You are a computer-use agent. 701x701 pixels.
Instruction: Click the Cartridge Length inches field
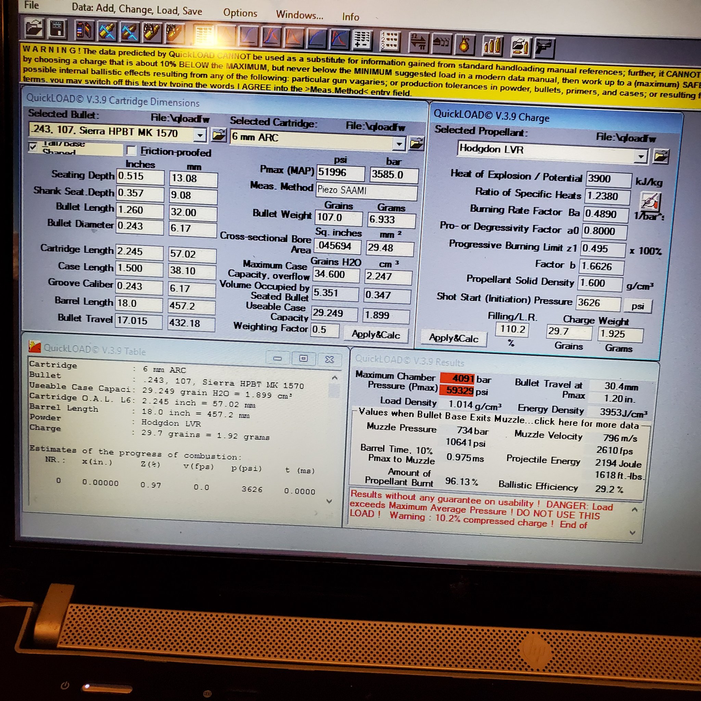[139, 252]
